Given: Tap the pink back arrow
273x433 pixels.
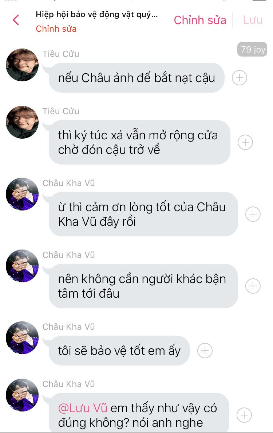Looking at the screenshot, I should 16,20.
